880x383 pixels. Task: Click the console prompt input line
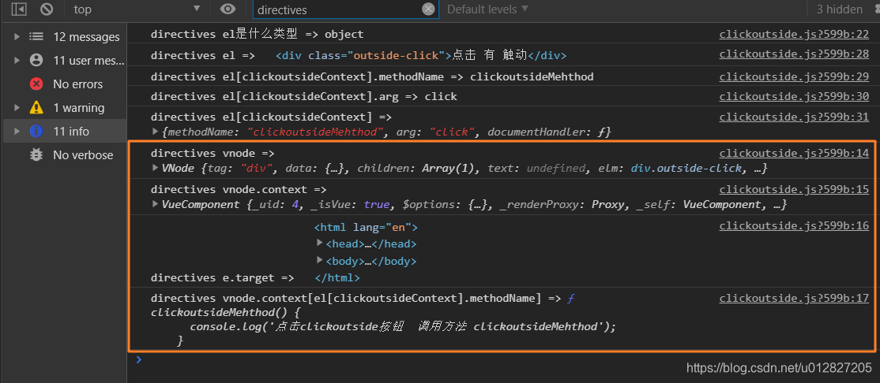click(x=505, y=360)
